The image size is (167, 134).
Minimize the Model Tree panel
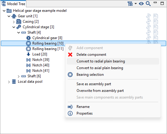point(155,2)
